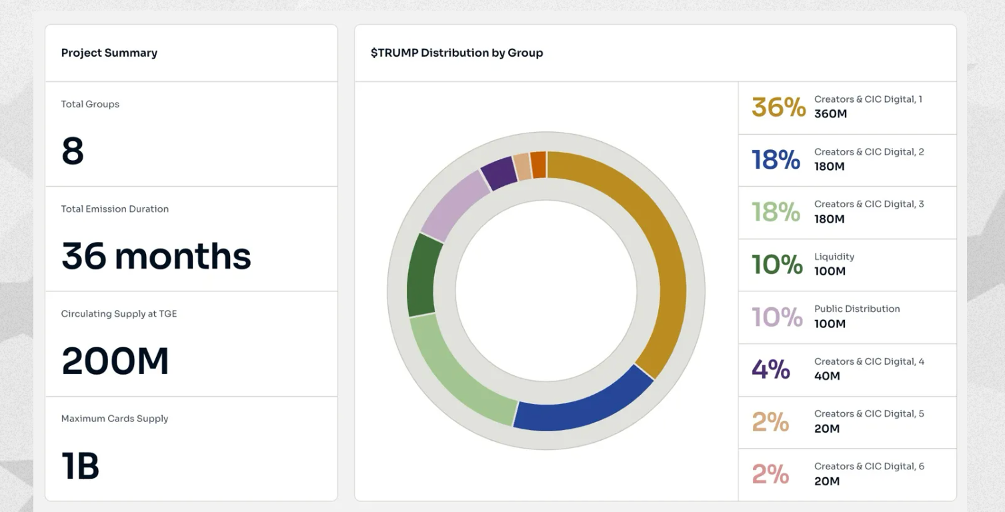Image resolution: width=1005 pixels, height=512 pixels.
Task: Select the dark purple 4% donut segment
Action: tap(499, 174)
